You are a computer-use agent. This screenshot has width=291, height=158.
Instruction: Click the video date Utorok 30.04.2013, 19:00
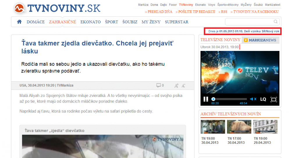(219, 47)
